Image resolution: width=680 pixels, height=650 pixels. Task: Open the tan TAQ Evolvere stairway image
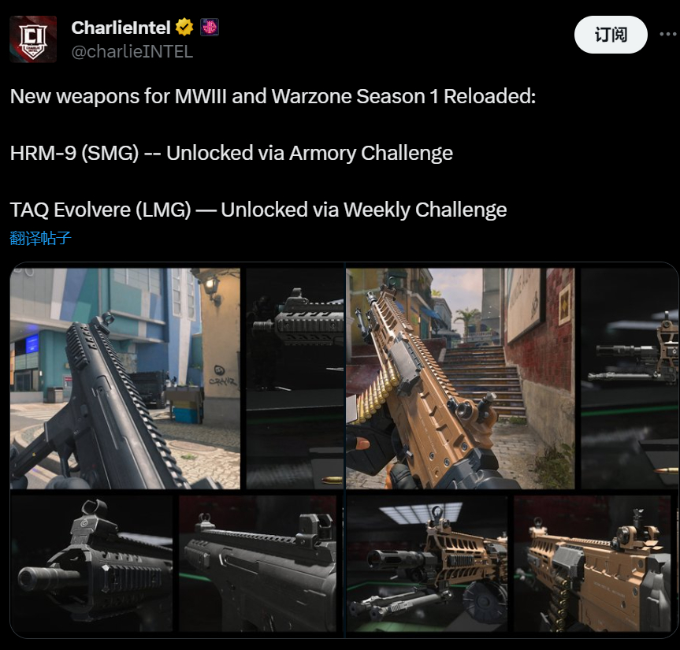click(460, 378)
